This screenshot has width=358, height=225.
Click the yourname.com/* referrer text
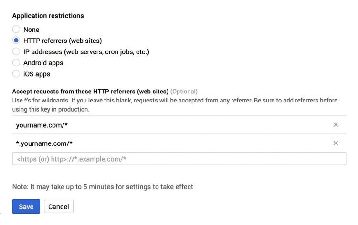click(x=42, y=125)
